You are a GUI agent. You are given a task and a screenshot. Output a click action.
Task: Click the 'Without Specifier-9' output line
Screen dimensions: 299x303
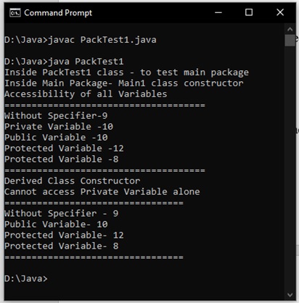(56, 116)
